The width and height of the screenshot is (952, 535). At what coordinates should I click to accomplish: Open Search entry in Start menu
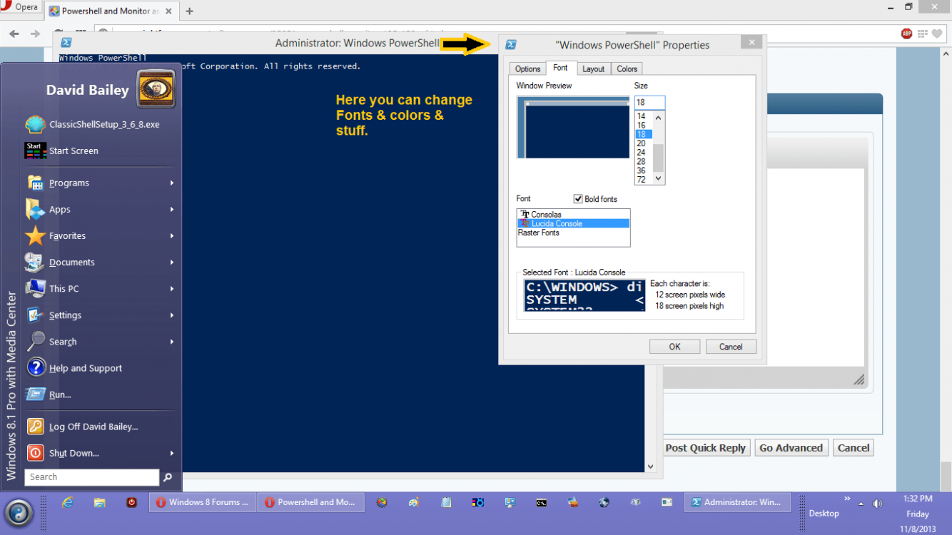[x=100, y=342]
